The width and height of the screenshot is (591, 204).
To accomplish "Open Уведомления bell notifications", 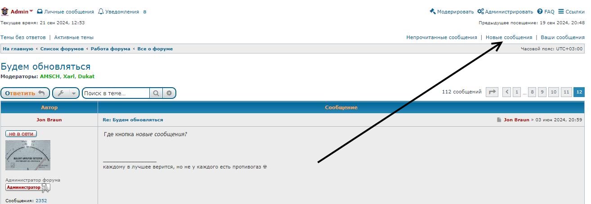I will 119,12.
